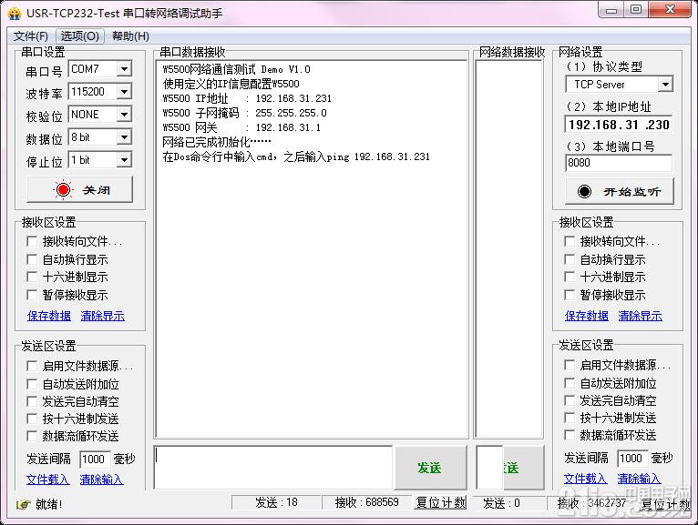This screenshot has width=698, height=525.
Task: Toggle serial 数据流循环发送 checkbox
Action: click(32, 436)
